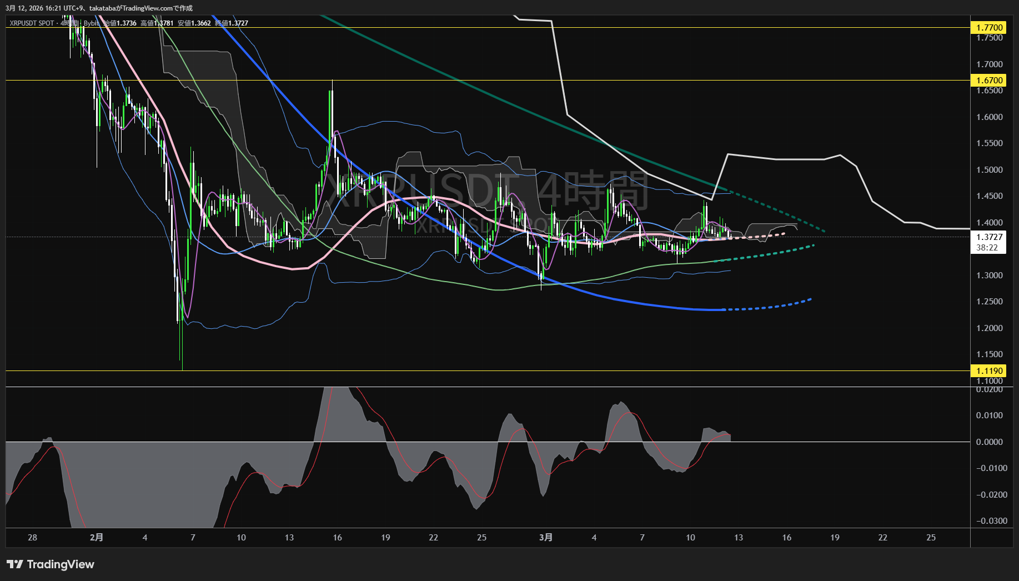Click the 1.5000 level on price axis
This screenshot has height=581, width=1019.
990,170
